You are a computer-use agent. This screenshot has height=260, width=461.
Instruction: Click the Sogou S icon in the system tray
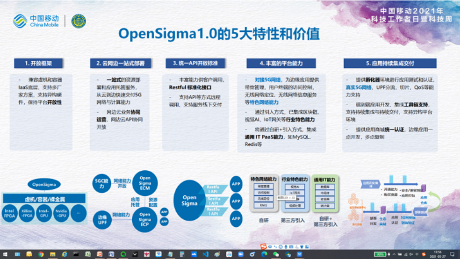pyautogui.click(x=424, y=254)
